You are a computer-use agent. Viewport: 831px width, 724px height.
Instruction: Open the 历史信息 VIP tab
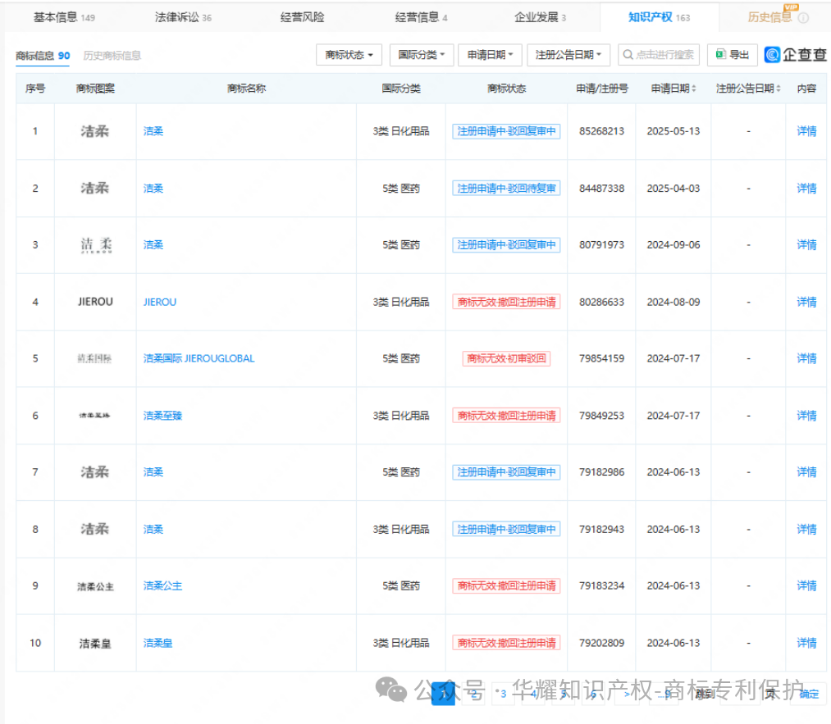click(x=769, y=17)
